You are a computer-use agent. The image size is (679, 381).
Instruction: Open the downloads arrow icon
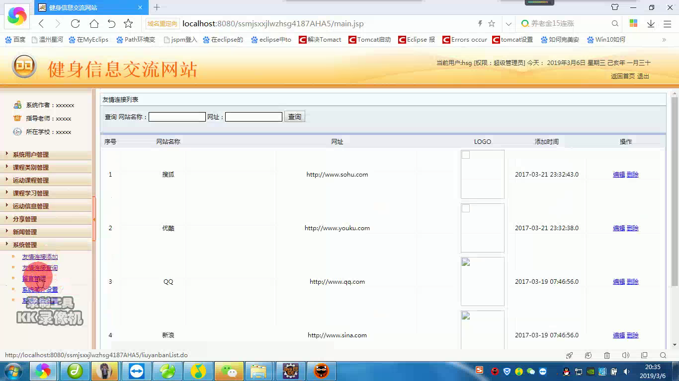(651, 23)
